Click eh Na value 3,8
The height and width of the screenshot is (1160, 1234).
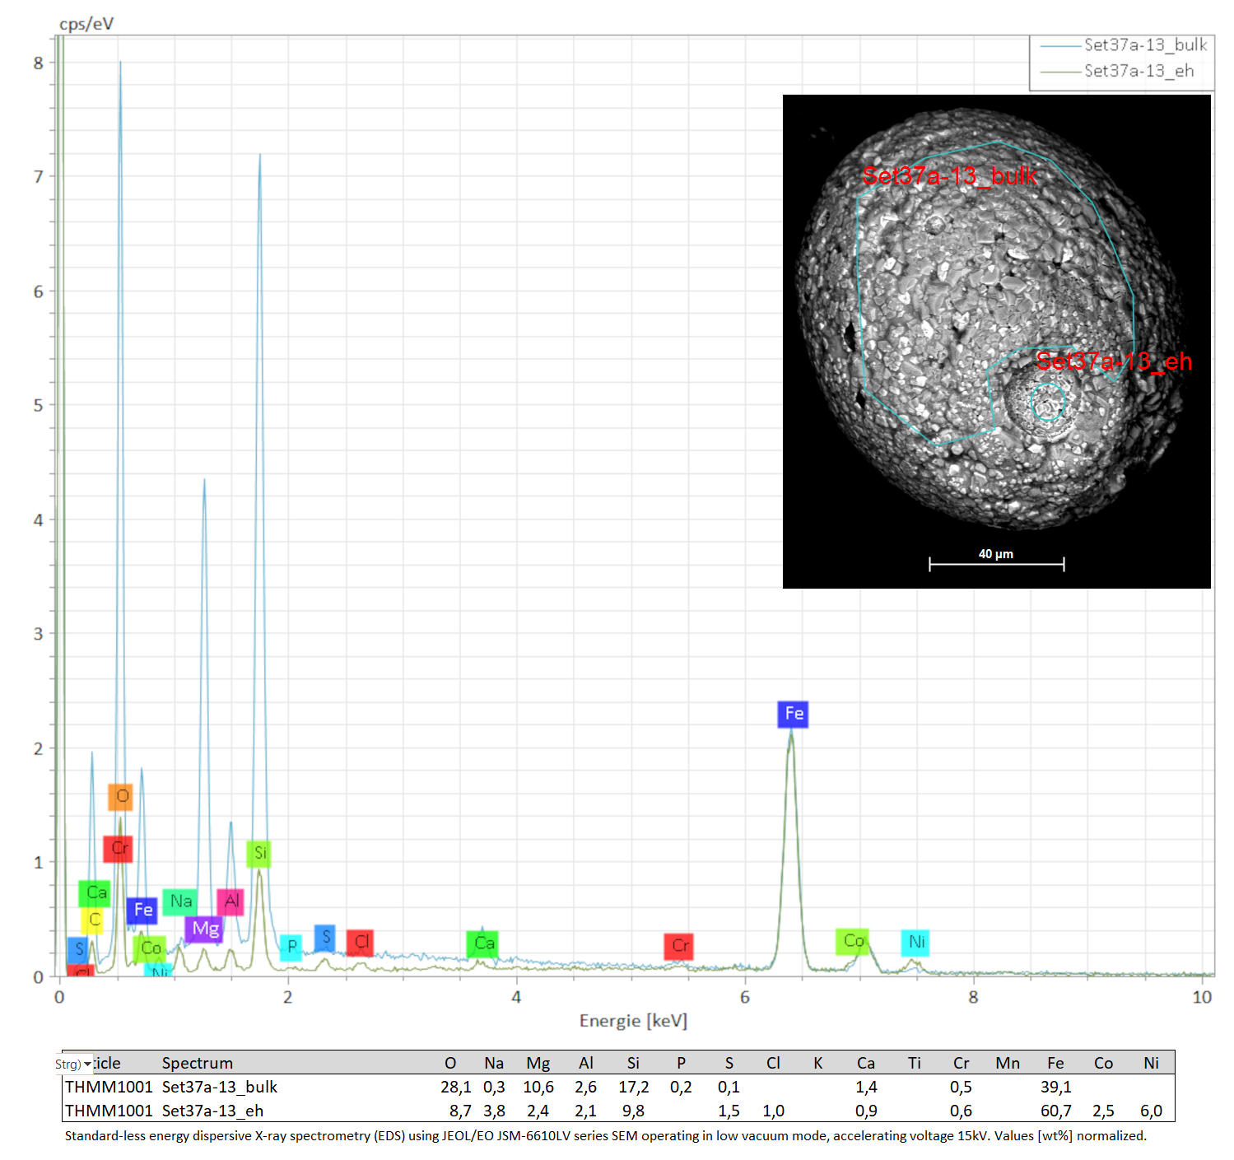pyautogui.click(x=494, y=1111)
